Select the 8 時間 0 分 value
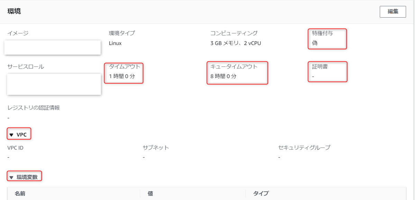Viewport: 415px width, 200px height. 223,76
